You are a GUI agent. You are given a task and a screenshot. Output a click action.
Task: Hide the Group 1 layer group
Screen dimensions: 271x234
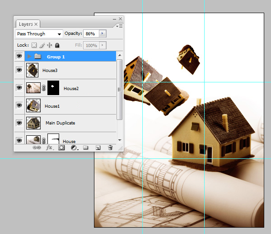(19, 56)
